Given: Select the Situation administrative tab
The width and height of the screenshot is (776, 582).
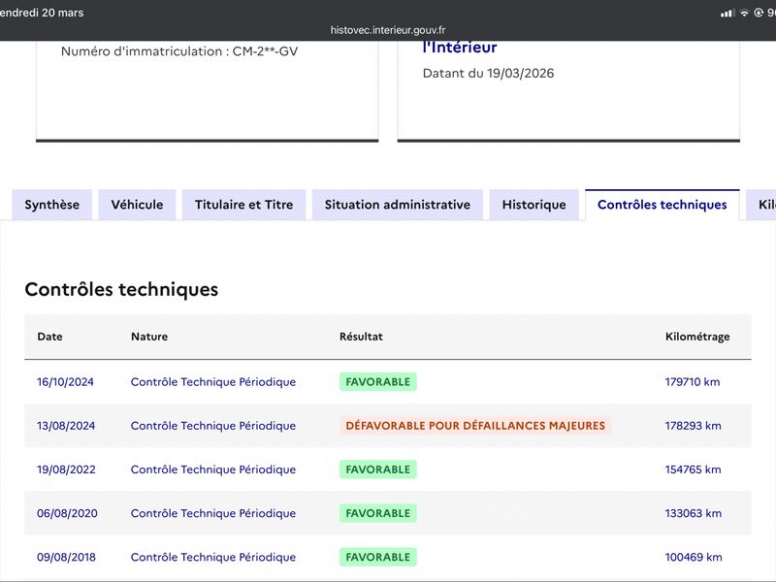Looking at the screenshot, I should pyautogui.click(x=398, y=205).
